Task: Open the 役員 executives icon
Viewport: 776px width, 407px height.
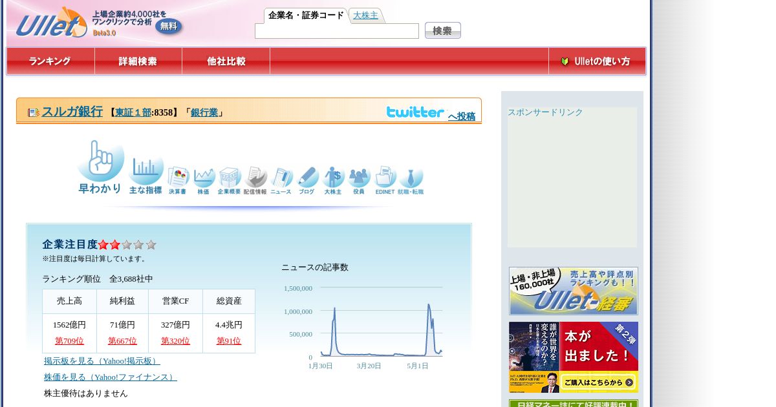Action: (359, 180)
